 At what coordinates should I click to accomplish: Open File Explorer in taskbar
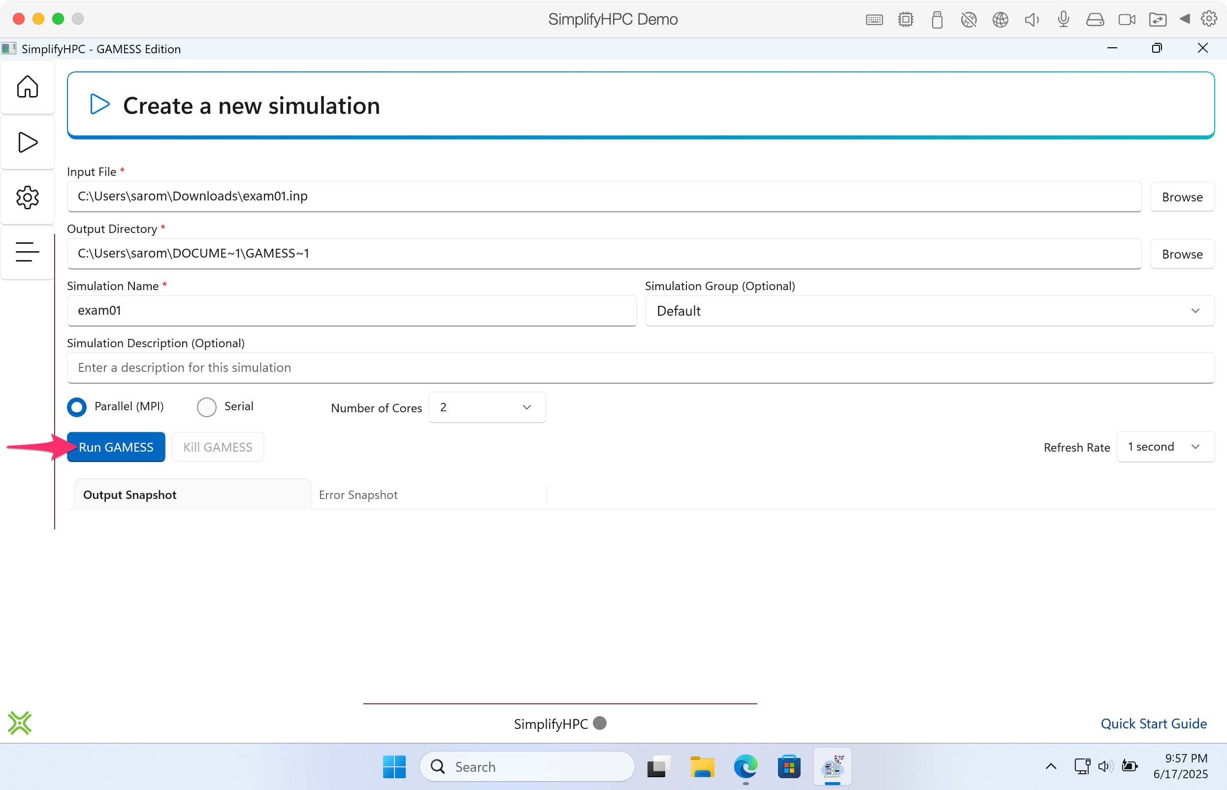click(702, 766)
